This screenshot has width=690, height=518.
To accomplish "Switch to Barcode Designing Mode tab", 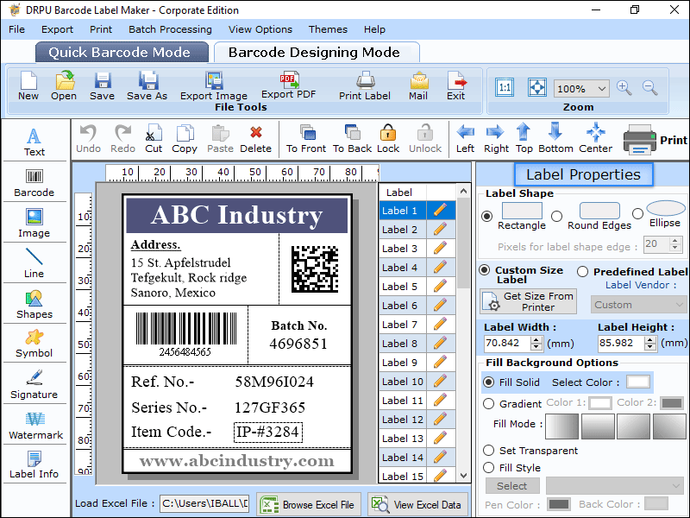I will [317, 53].
